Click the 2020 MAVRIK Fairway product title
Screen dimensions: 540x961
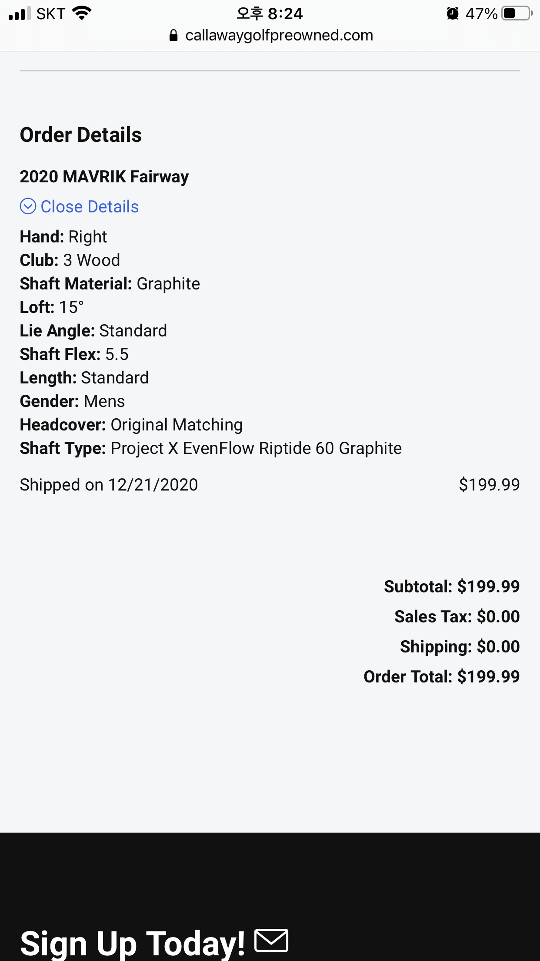(104, 177)
